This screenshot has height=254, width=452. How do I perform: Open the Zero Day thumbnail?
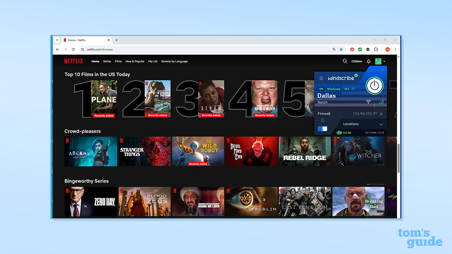coord(91,201)
